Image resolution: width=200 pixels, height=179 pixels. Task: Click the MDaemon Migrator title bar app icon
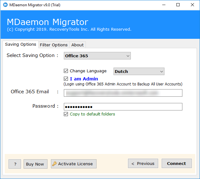[x=5, y=5]
